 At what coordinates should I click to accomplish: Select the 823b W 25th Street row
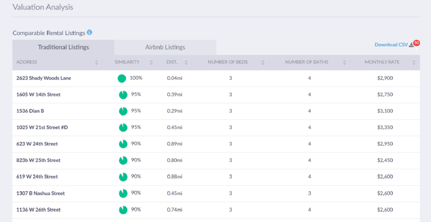pos(38,160)
